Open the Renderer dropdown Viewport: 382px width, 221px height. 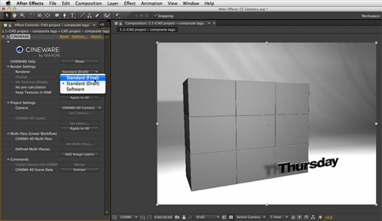(x=80, y=71)
